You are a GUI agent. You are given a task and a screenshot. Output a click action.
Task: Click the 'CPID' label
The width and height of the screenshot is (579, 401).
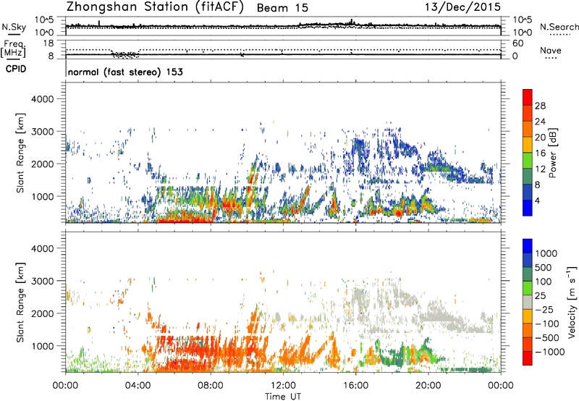16,69
